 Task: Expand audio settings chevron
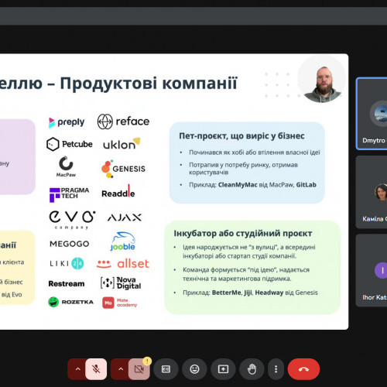tap(77, 369)
